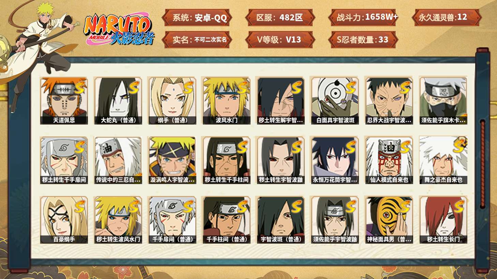The height and width of the screenshot is (279, 497).
Task: Select the 天道佩恩 ninja portrait
Action: [64, 100]
